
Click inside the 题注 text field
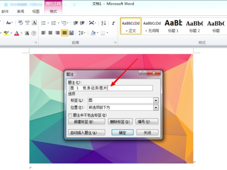(111, 88)
